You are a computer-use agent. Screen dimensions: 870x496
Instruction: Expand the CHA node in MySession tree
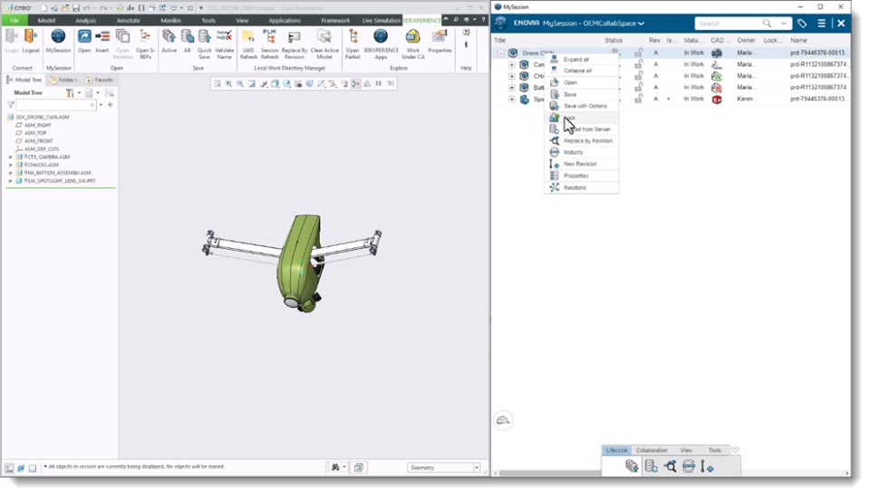[511, 76]
